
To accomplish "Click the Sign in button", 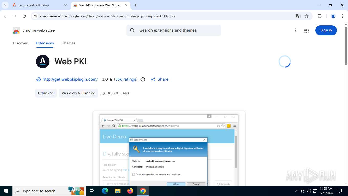I will 326,30.
